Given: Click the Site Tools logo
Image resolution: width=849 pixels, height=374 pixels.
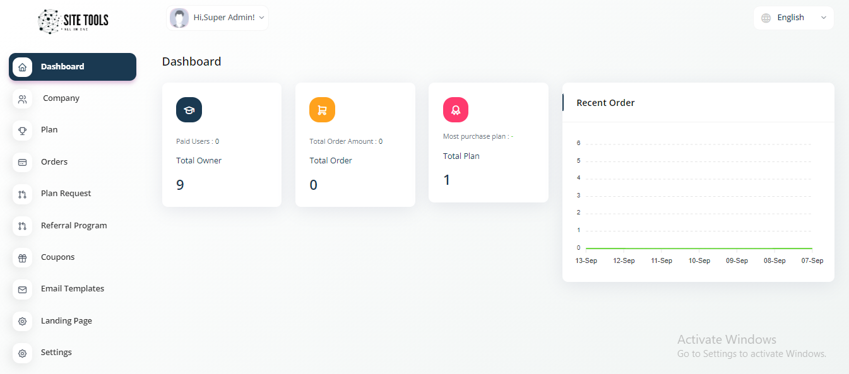Looking at the screenshot, I should (x=73, y=21).
